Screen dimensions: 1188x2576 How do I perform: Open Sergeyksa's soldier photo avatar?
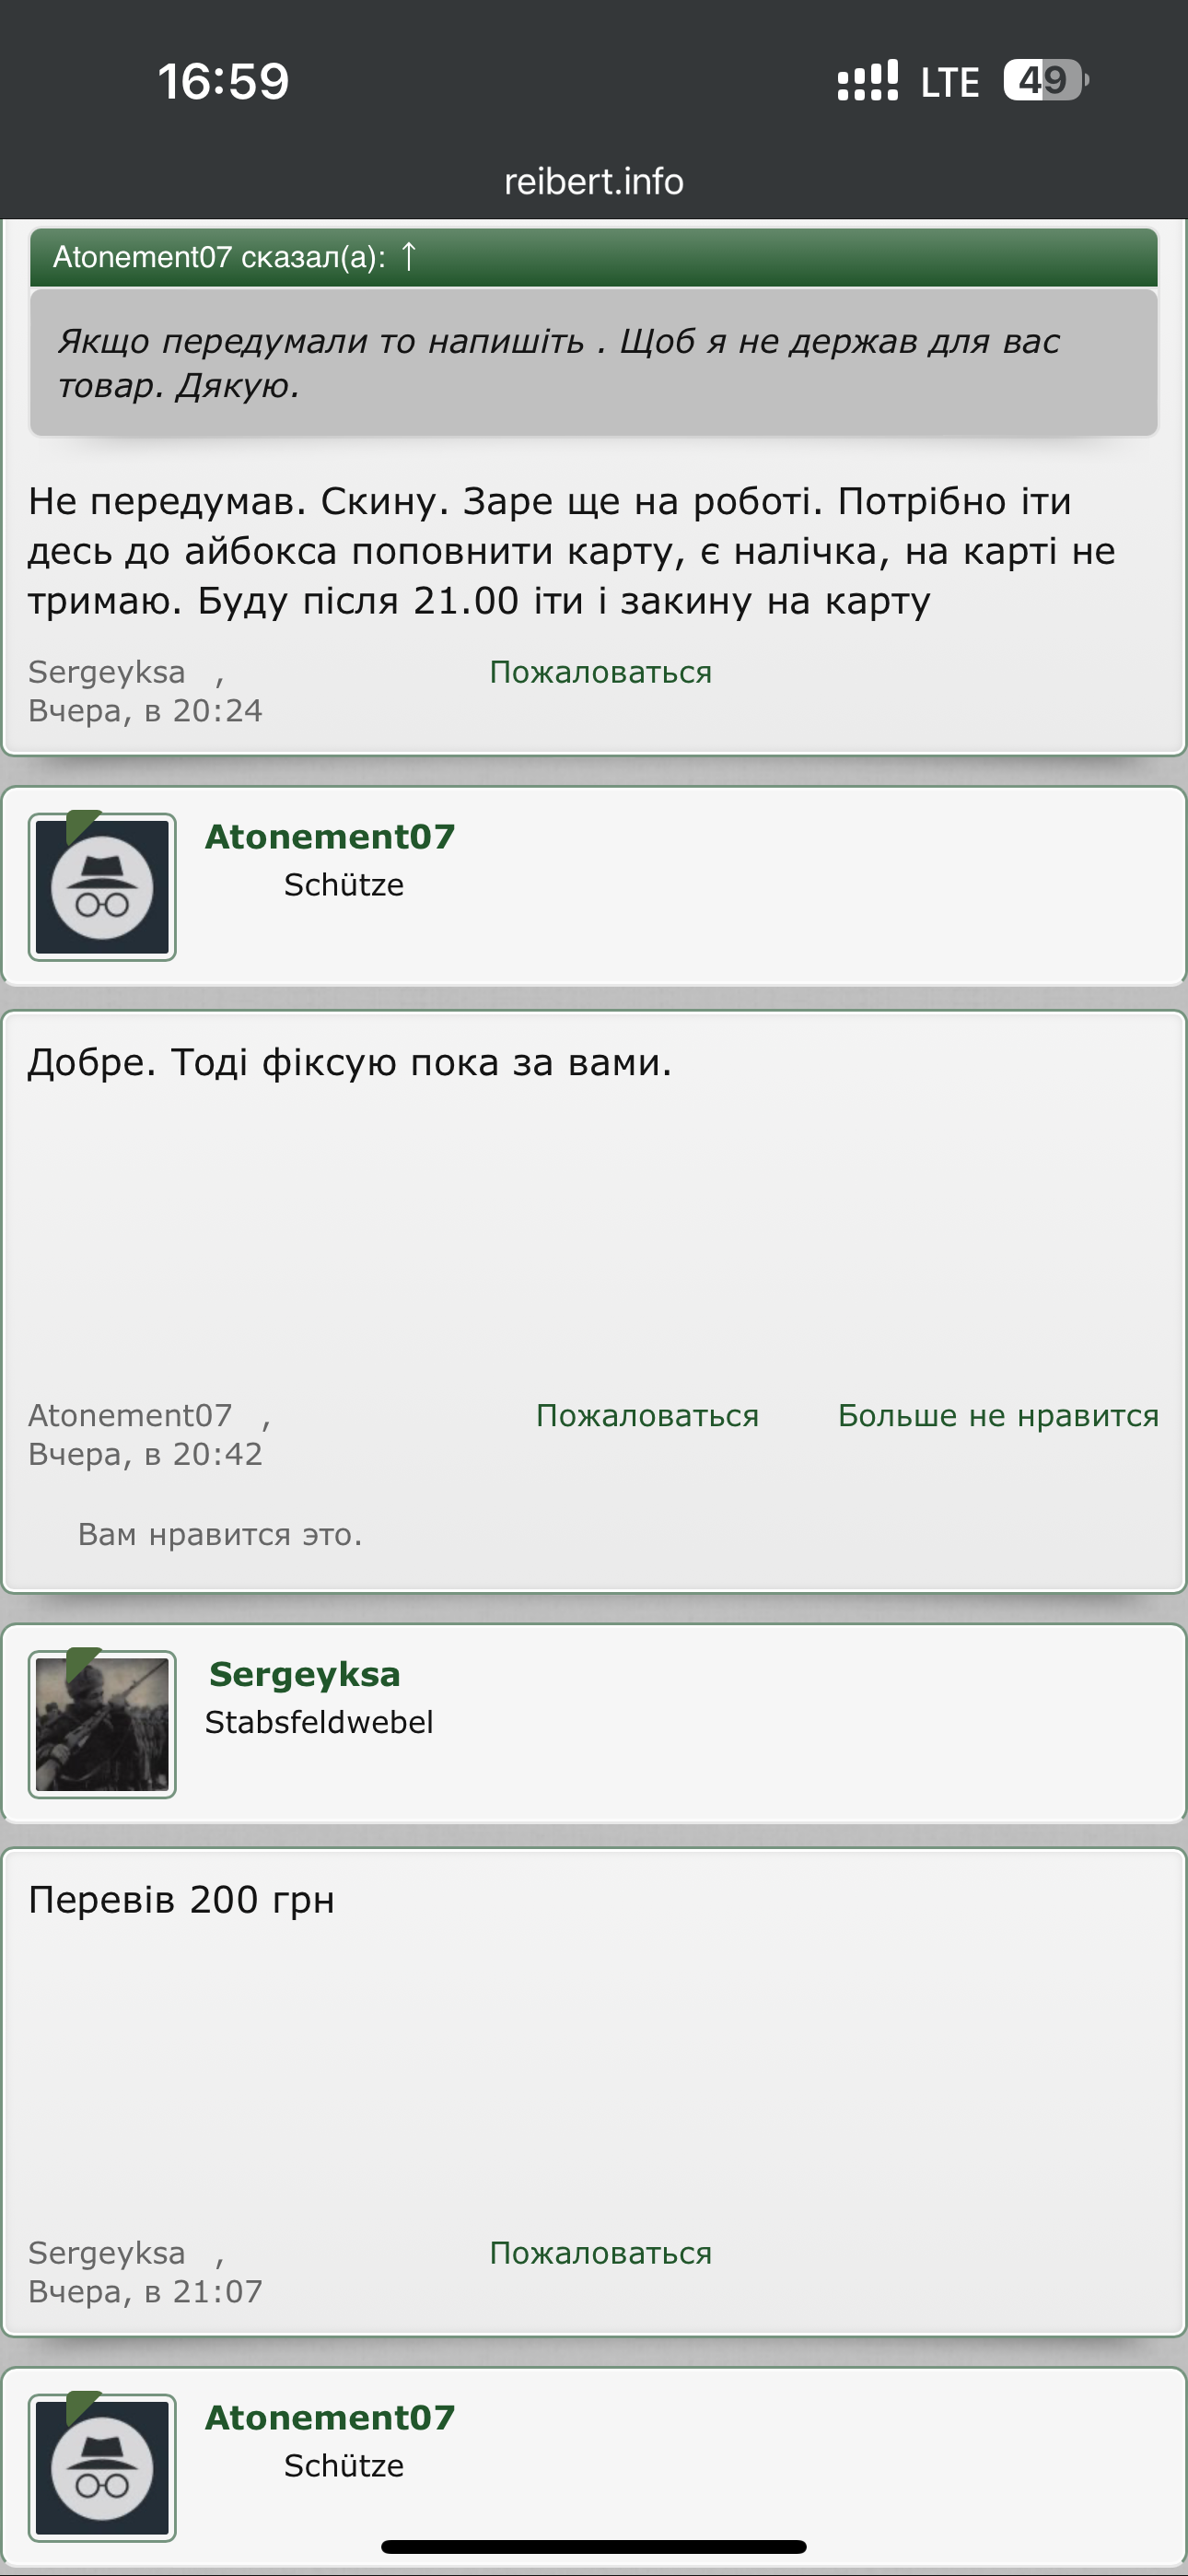[x=102, y=1724]
